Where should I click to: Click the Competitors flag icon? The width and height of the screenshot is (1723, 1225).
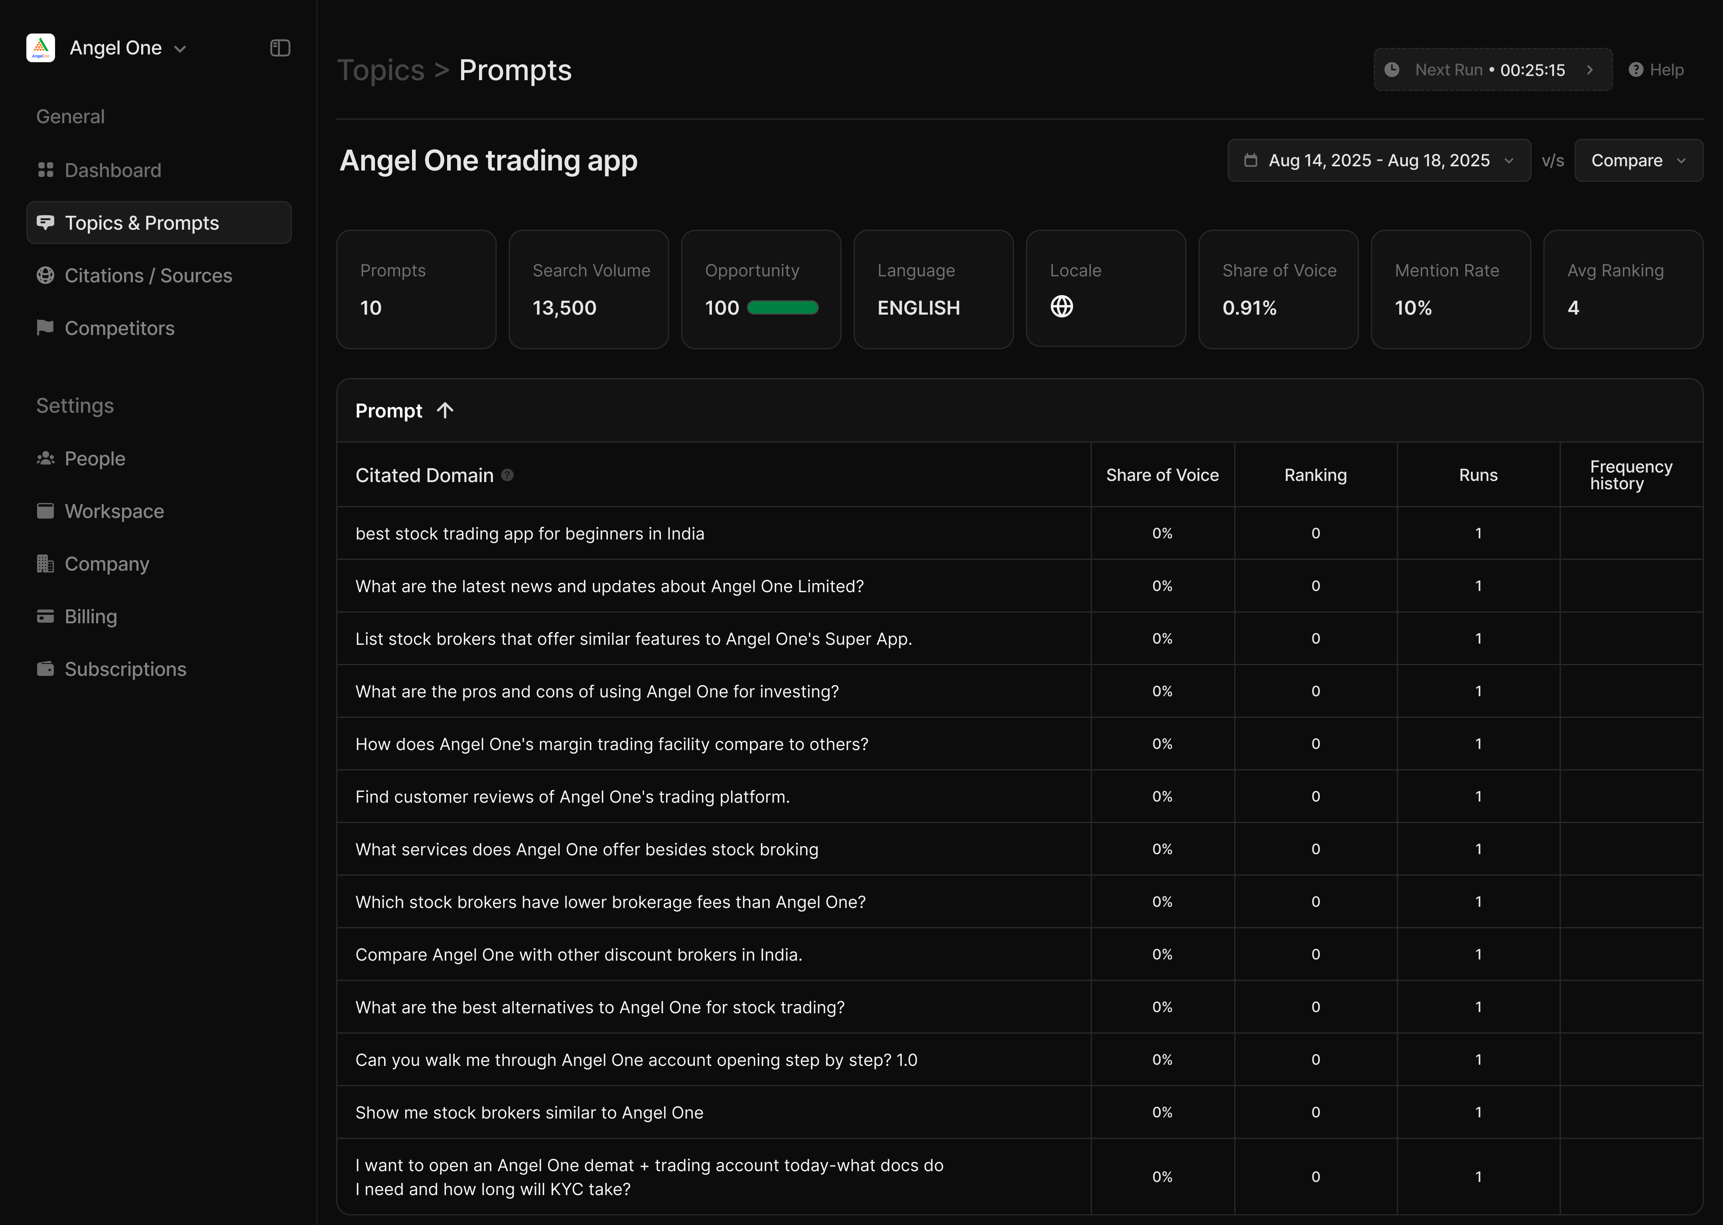click(45, 327)
